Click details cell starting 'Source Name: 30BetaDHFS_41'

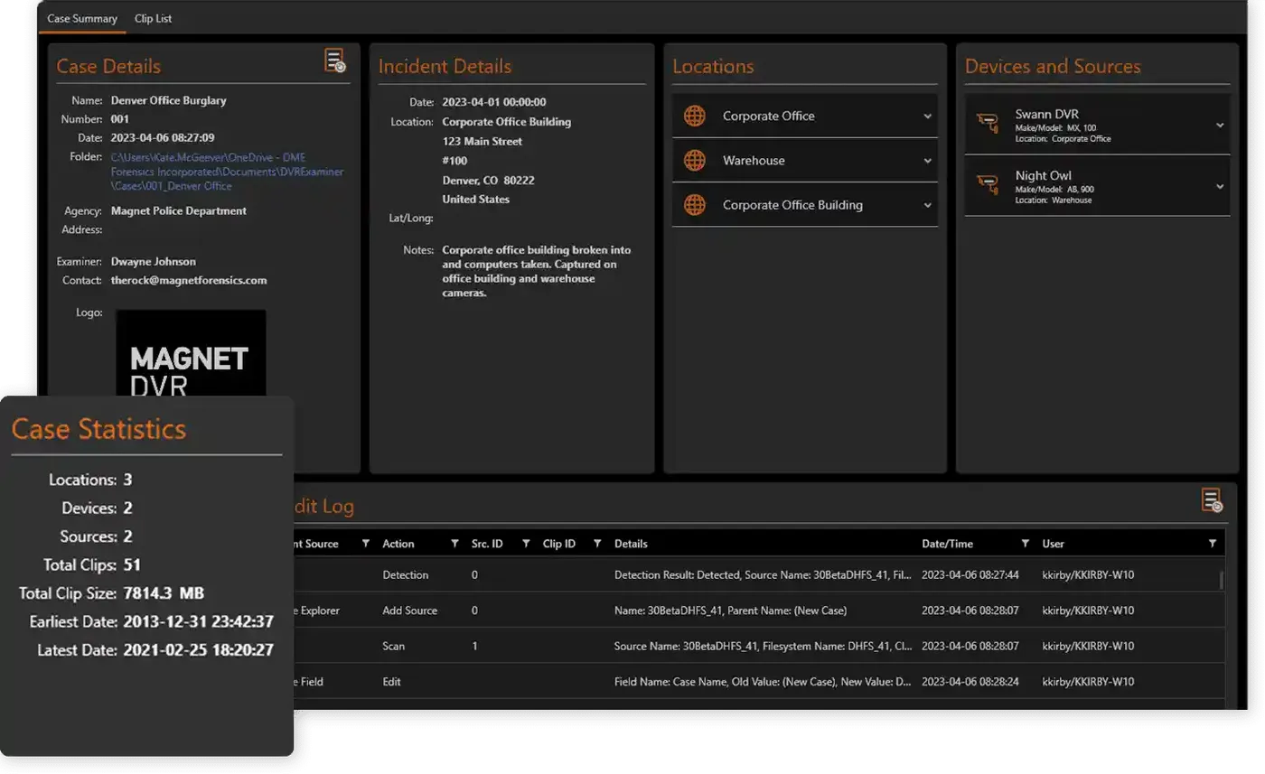[x=763, y=647]
